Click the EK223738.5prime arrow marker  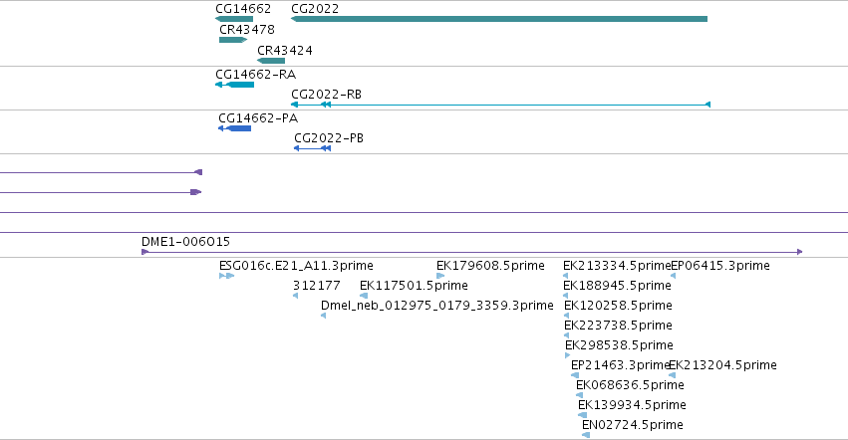click(567, 335)
